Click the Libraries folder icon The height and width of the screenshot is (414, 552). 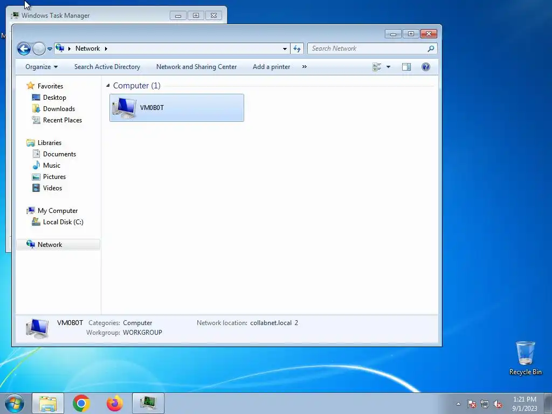(x=31, y=142)
